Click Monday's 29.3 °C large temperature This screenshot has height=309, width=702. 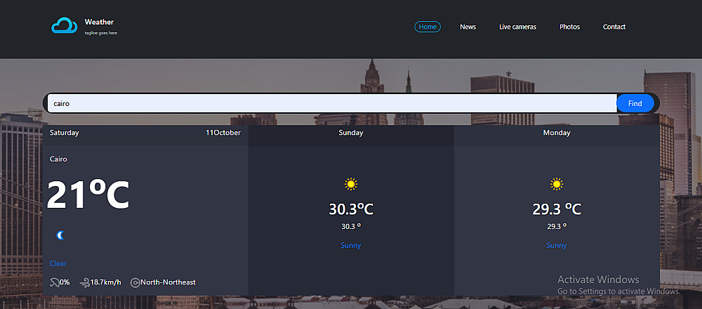click(x=557, y=209)
